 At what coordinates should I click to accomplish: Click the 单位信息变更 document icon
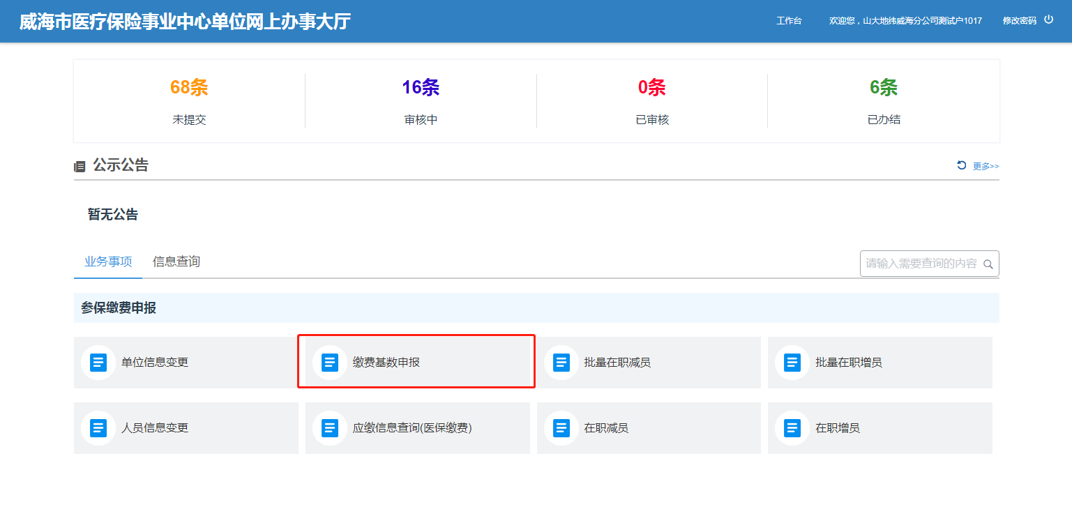98,363
